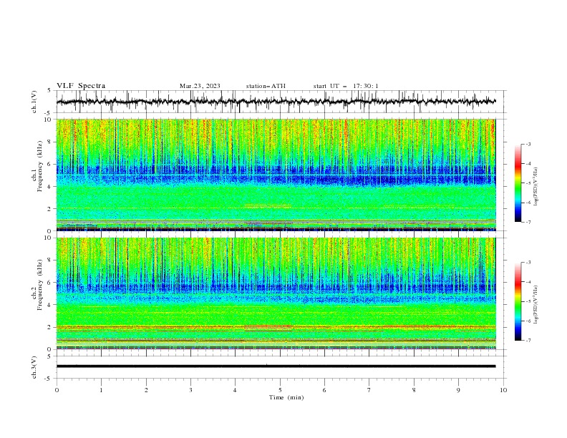The height and width of the screenshot is (438, 567).
Task: Click the "3" time axis tick label
Action: click(190, 390)
